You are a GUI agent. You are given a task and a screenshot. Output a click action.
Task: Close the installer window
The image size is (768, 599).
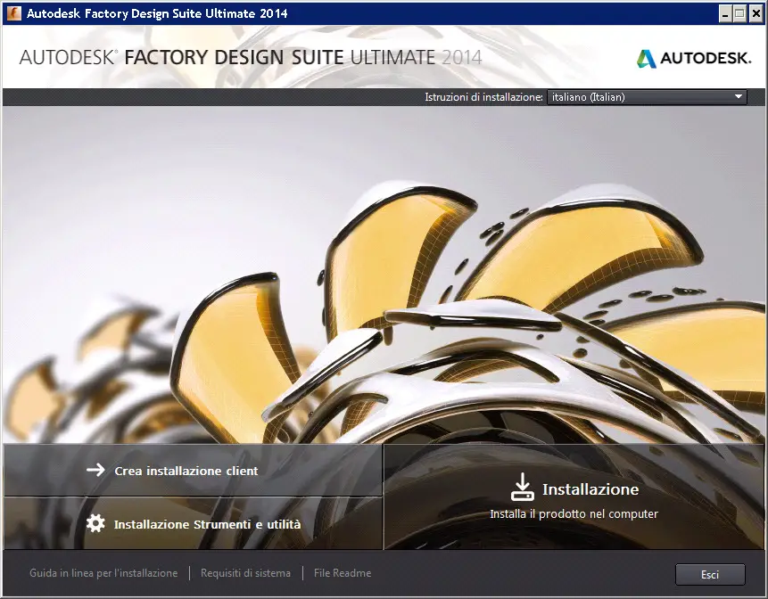756,13
